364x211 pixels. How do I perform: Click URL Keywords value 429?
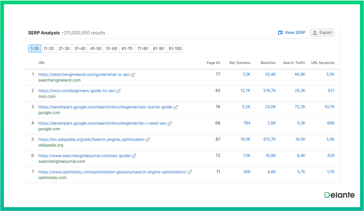(331, 156)
